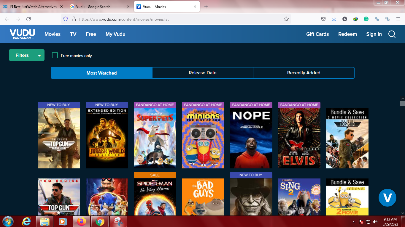
Task: Launch Internet Explorer from the taskbar
Action: 27,221
